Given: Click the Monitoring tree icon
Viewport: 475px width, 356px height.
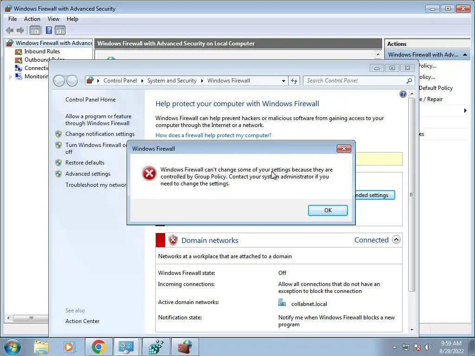Looking at the screenshot, I should 19,76.
